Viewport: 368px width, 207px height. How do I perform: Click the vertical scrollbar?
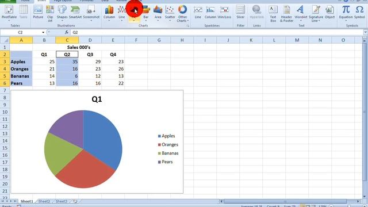tap(365, 117)
